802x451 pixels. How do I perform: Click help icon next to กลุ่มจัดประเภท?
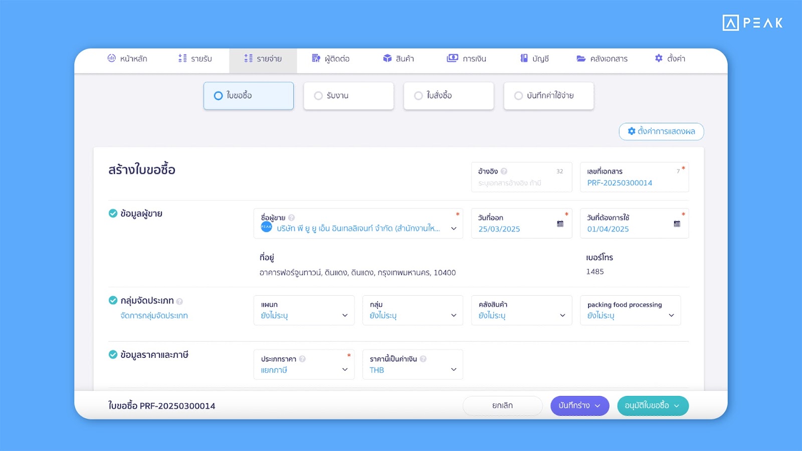coord(179,302)
